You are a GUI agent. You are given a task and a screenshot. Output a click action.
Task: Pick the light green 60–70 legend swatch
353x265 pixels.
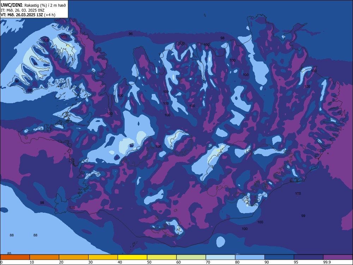click(191, 257)
